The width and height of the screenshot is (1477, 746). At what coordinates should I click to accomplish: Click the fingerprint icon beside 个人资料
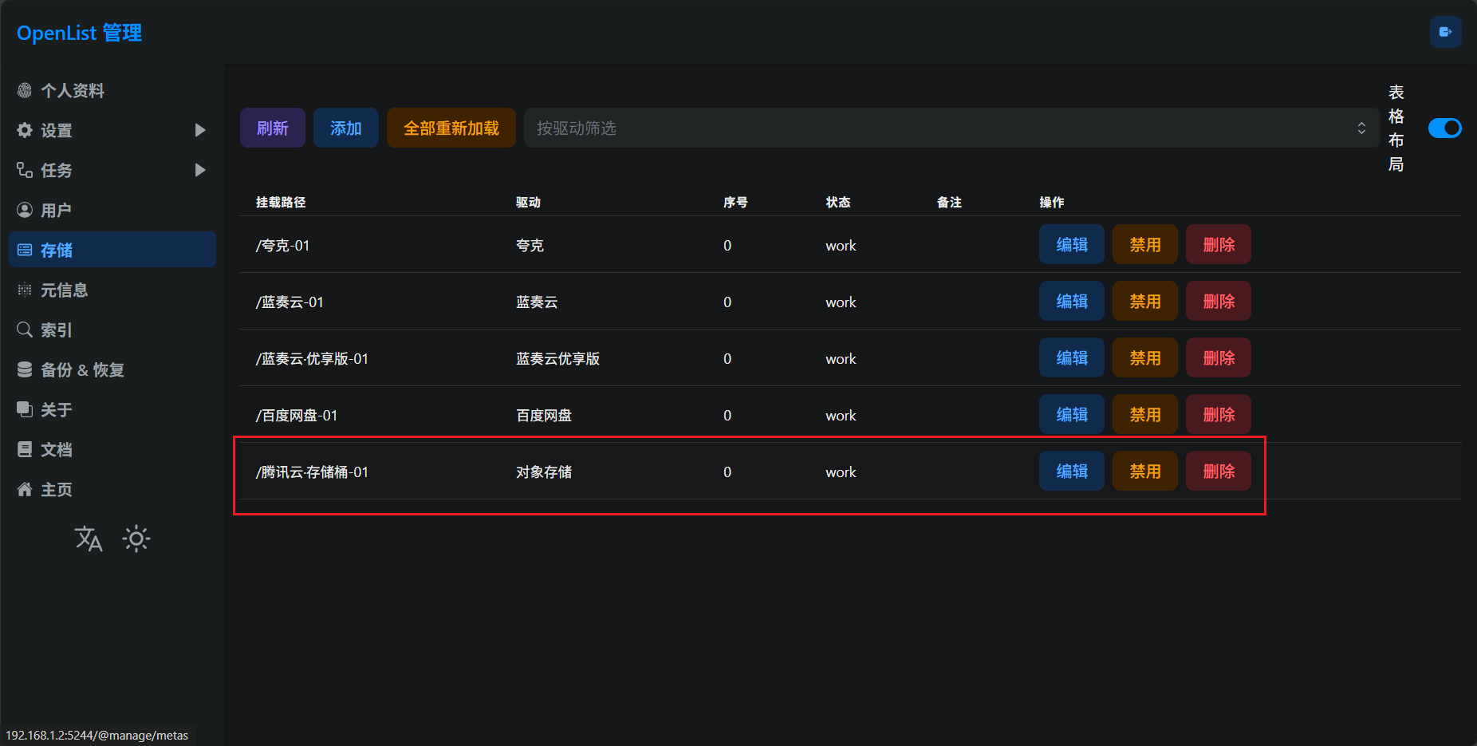pyautogui.click(x=25, y=91)
